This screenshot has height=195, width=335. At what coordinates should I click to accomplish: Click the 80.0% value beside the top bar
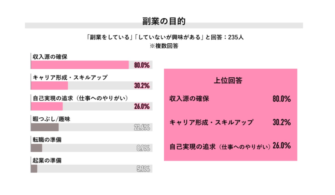click(x=142, y=65)
